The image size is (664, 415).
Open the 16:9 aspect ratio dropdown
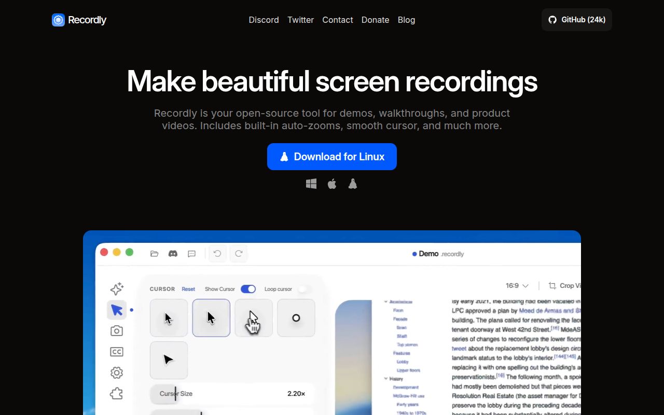pos(517,285)
